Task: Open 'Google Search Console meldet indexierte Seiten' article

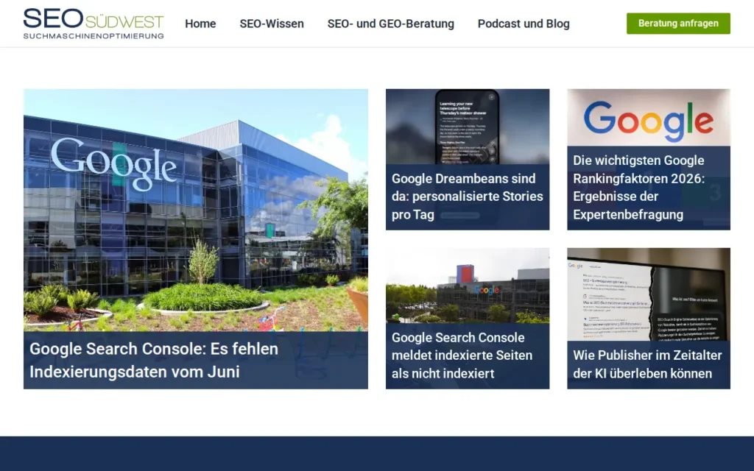Action: (462, 355)
